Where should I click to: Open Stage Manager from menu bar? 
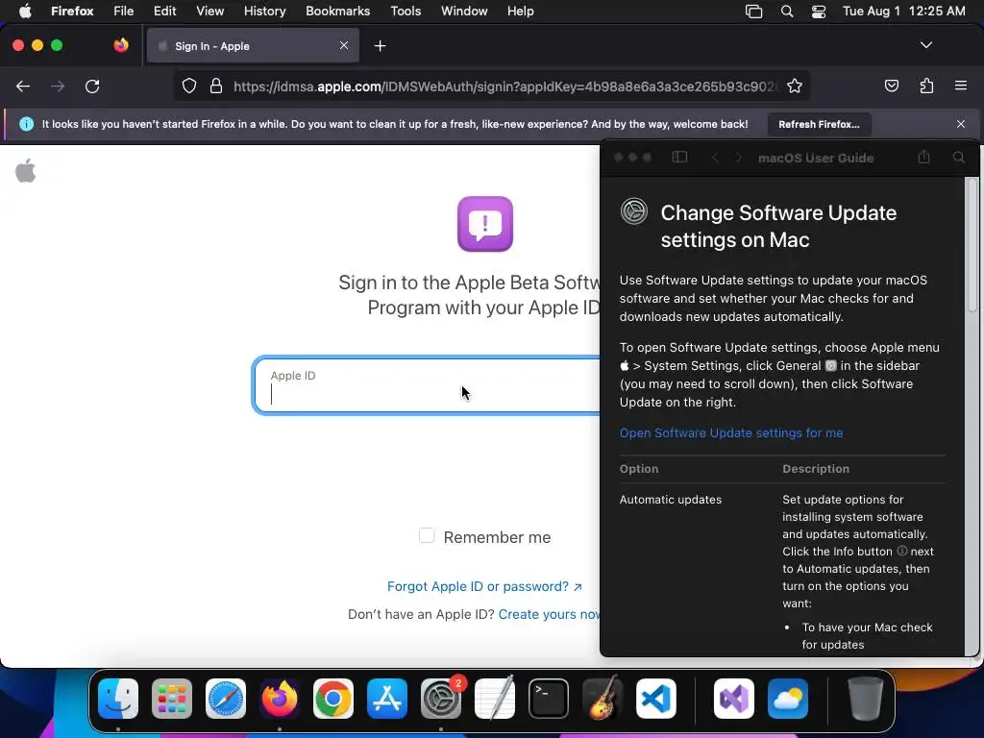753,12
